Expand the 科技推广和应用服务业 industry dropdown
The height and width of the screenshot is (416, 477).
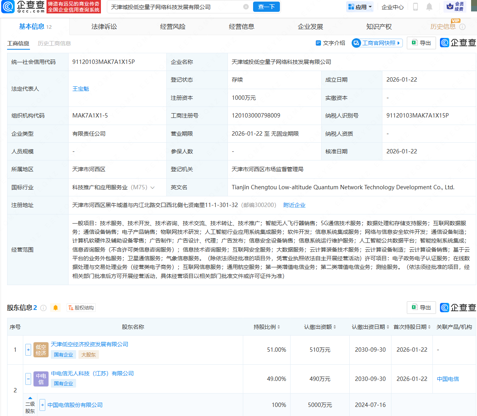[153, 188]
